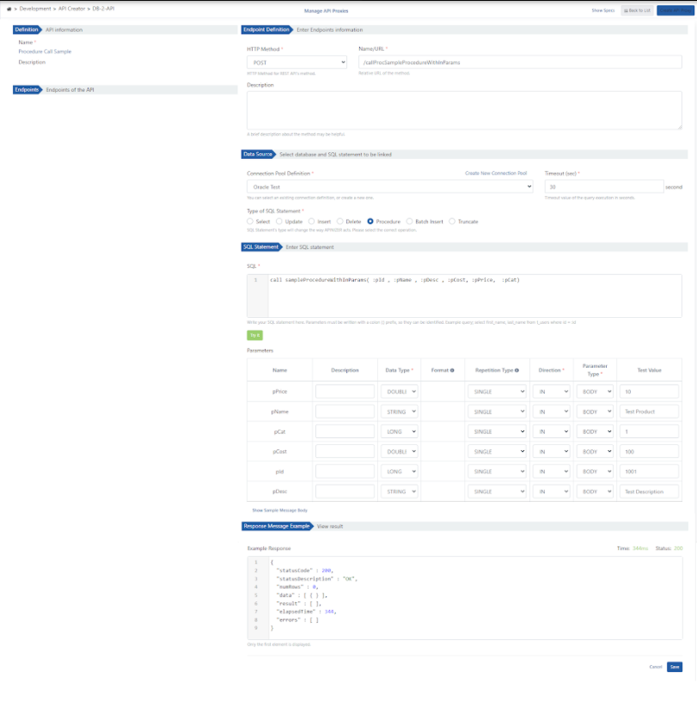The image size is (697, 708).
Task: Open Direction dropdown for pName row
Action: tap(553, 412)
